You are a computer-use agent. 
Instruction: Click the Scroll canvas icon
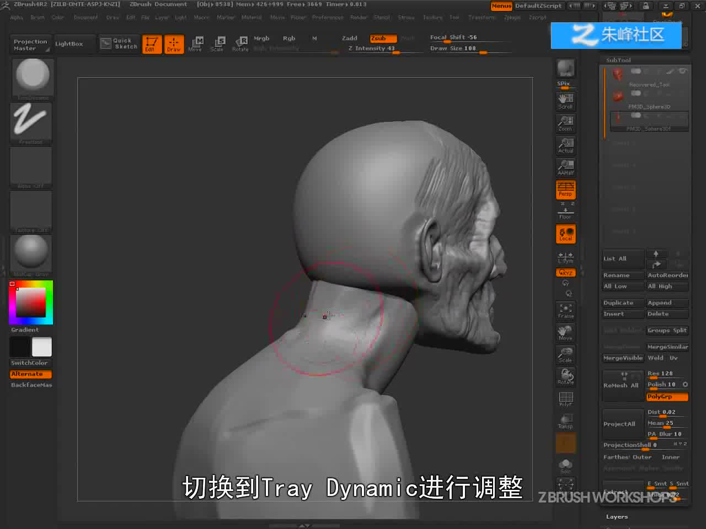[x=565, y=101]
